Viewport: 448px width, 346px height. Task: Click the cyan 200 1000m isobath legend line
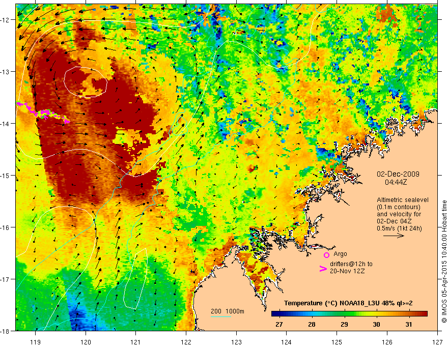(220, 316)
